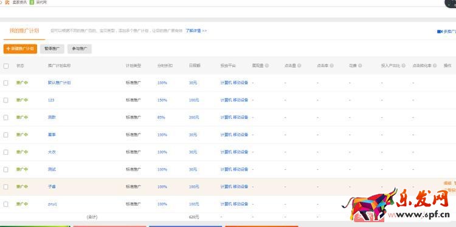Click 计算机 platform link in 默认推广计划 row
The width and height of the screenshot is (456, 227).
click(x=226, y=83)
